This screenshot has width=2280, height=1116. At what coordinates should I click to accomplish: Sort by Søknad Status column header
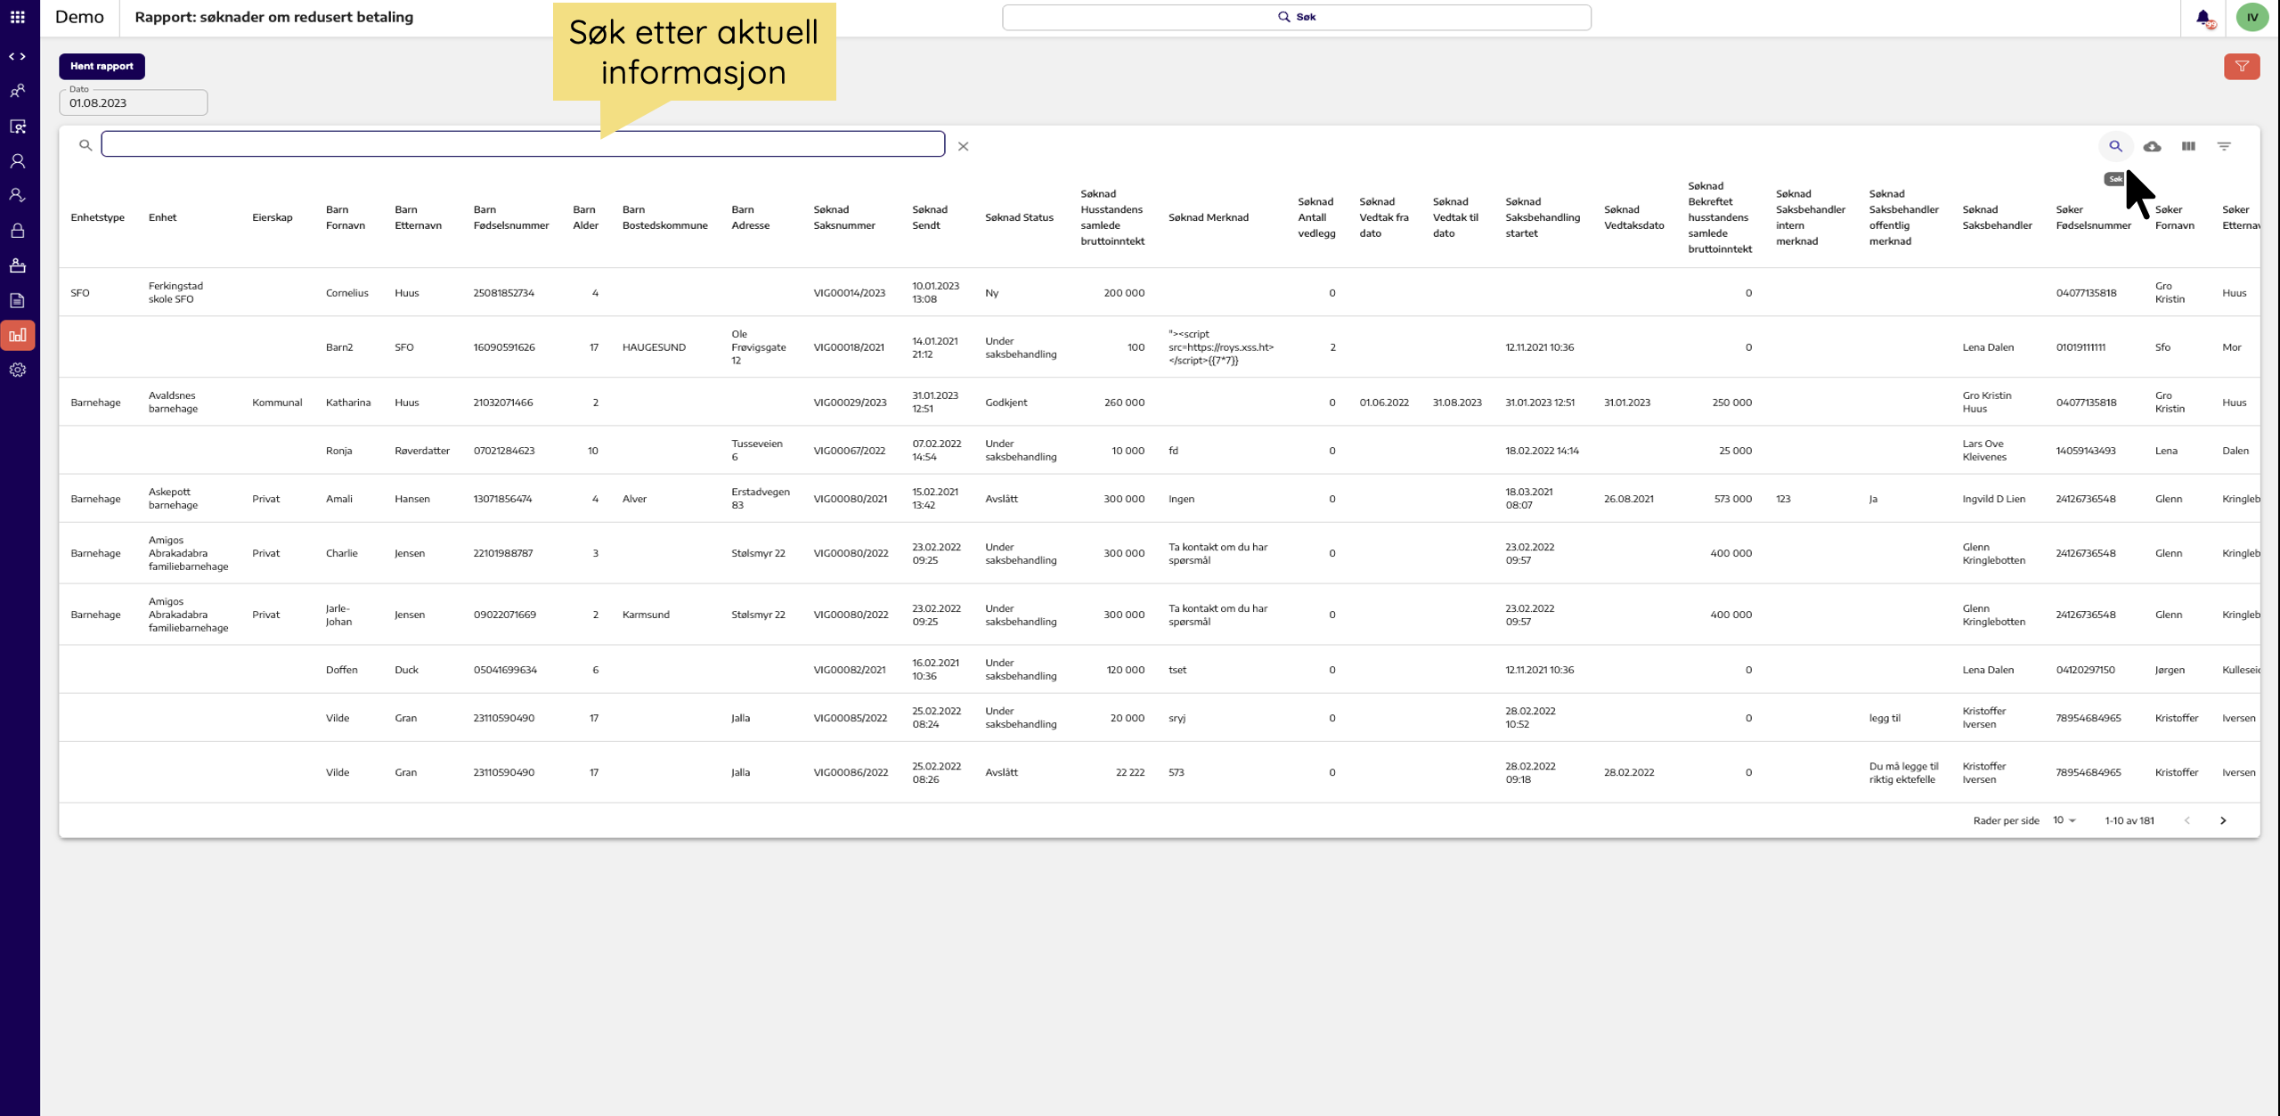(1019, 217)
